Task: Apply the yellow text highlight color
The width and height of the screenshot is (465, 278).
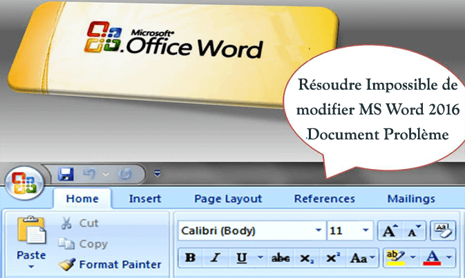Action: point(396,257)
